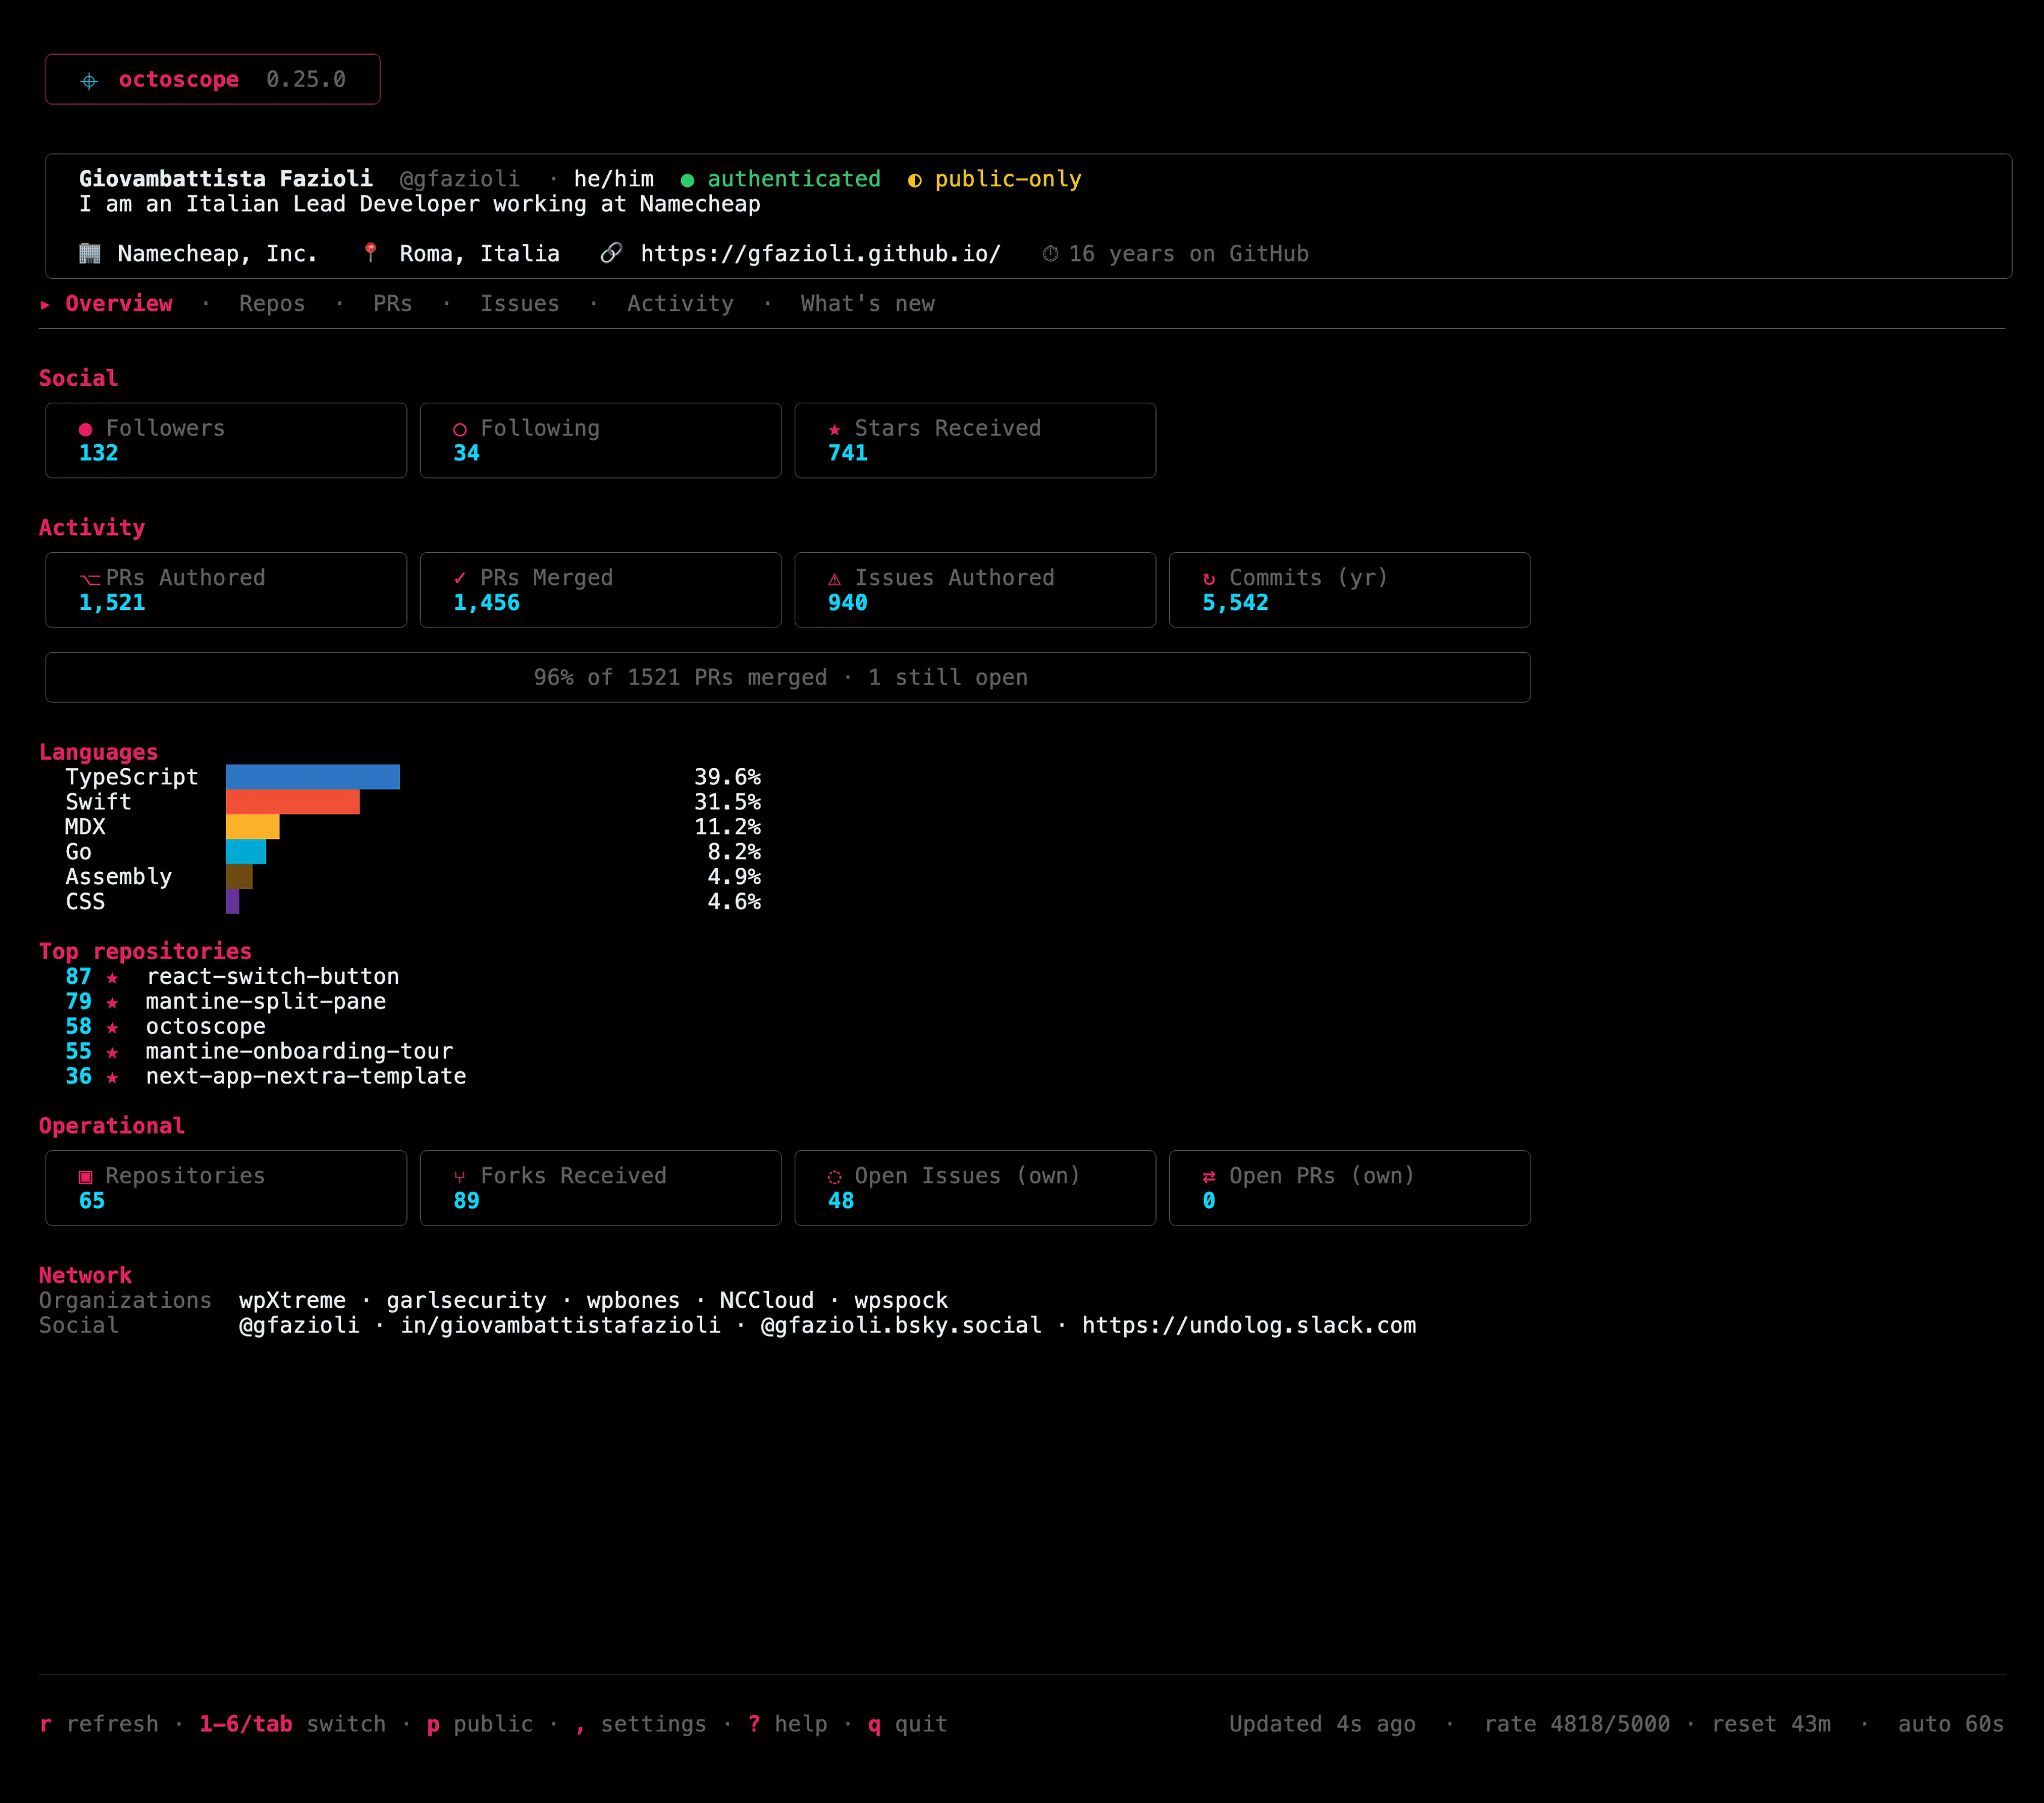Click the Stars Received star icon
The width and height of the screenshot is (2044, 1803).
(834, 430)
